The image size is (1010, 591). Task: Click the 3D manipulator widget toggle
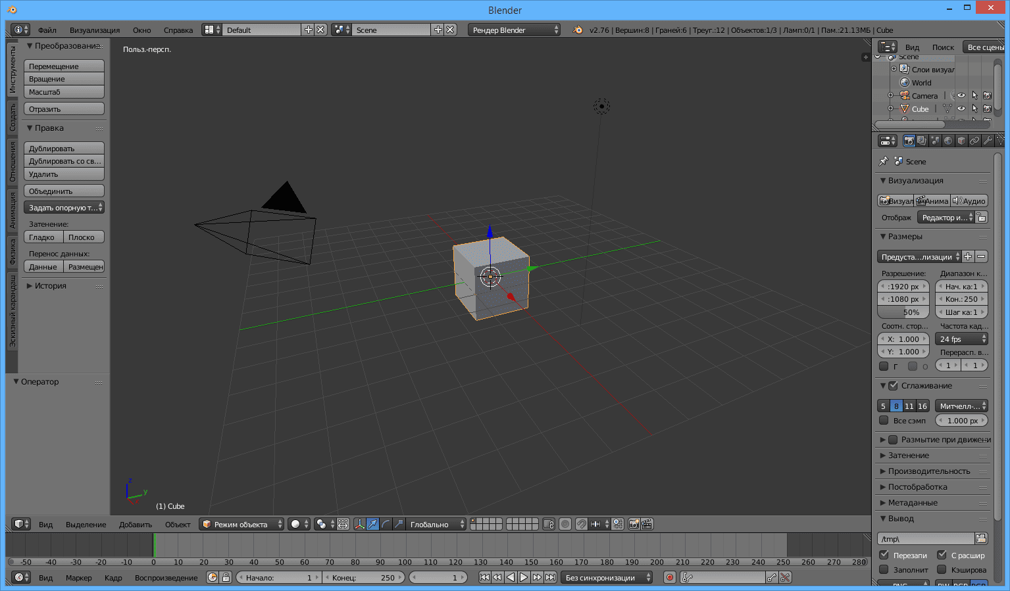tap(359, 524)
